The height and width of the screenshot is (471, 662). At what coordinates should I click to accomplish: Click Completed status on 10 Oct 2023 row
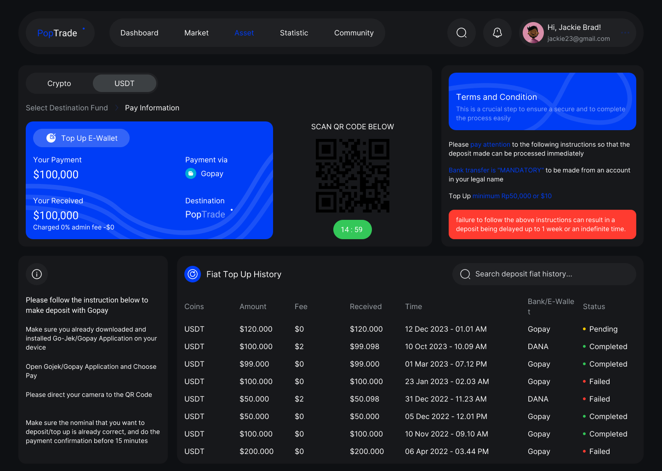(x=605, y=346)
